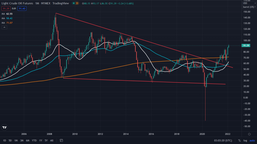The width and height of the screenshot is (257, 144).
Task: Click the TradingView logo icon
Action: click(x=4, y=127)
